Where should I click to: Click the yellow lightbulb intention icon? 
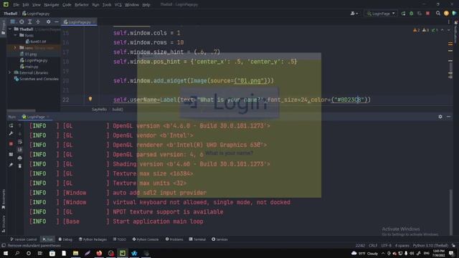[x=90, y=99]
